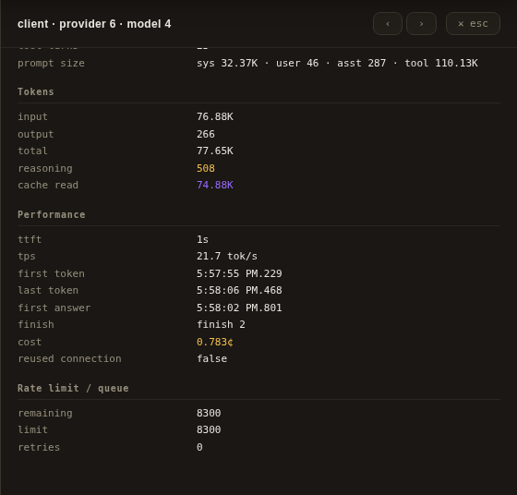Select the title 'client · provider 6 · model 4'

(x=94, y=24)
